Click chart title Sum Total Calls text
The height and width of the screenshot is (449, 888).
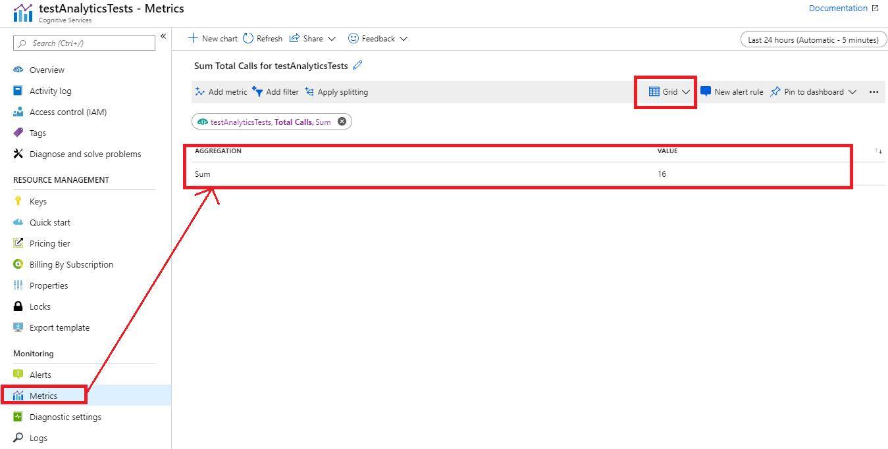(x=271, y=66)
